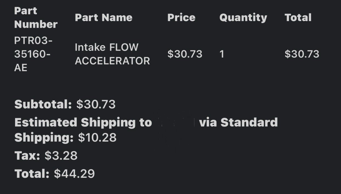Screen dimensions: 341x194
Task: Click the Subtotal label
Action: click(x=43, y=104)
